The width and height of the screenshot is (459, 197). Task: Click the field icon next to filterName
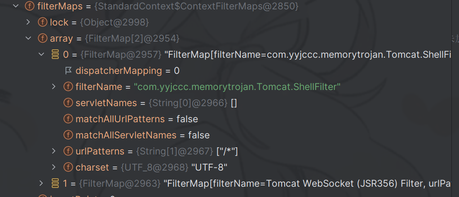[68, 87]
